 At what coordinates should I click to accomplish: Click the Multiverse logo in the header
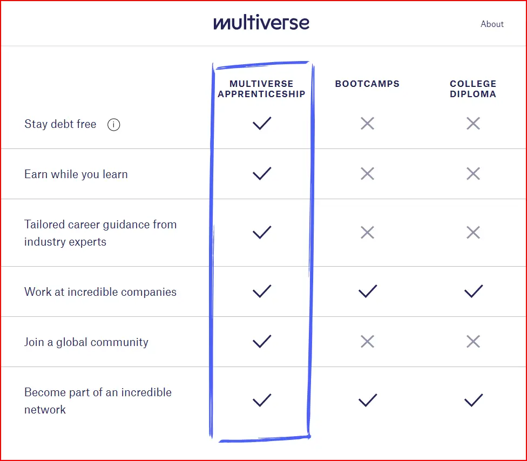261,22
